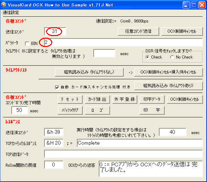
Task: Click 送信済コマンド field showing &h 39
Action: [x=54, y=132]
